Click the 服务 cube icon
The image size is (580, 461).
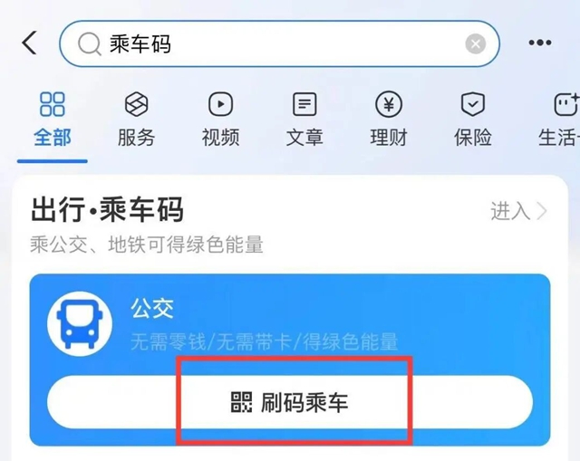pyautogui.click(x=136, y=104)
